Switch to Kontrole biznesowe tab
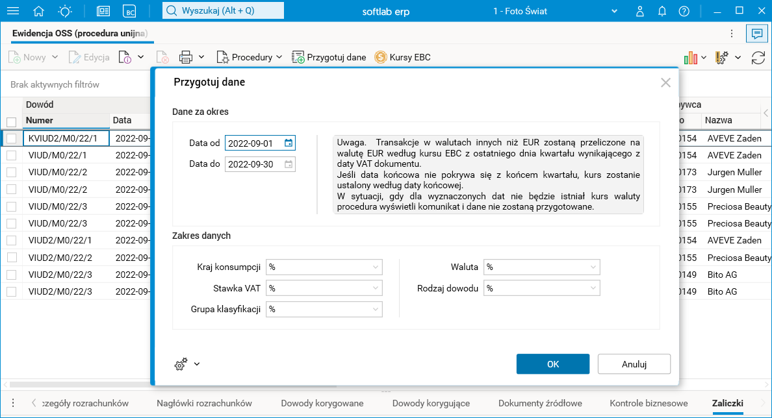Screen dimensions: 772x418 [649, 404]
